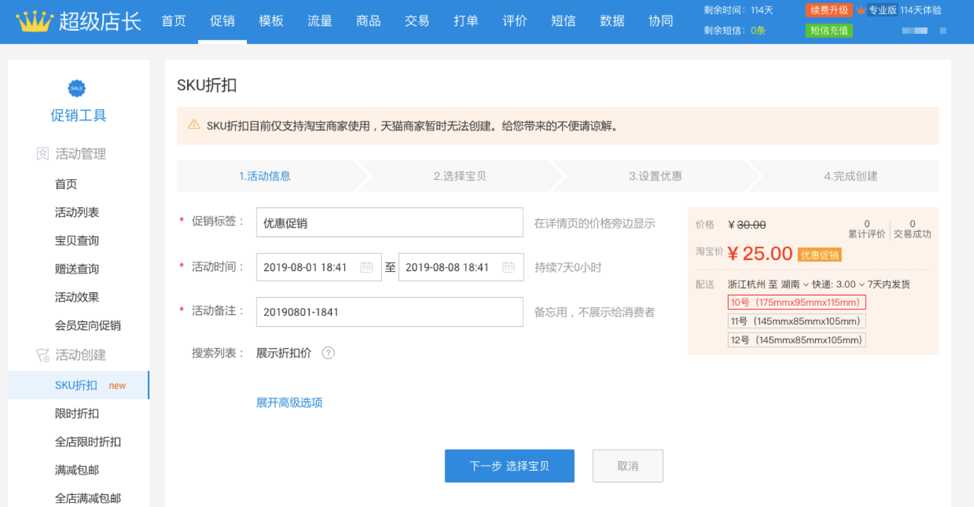Open the end date calendar icon
This screenshot has height=507, width=974.
point(509,267)
